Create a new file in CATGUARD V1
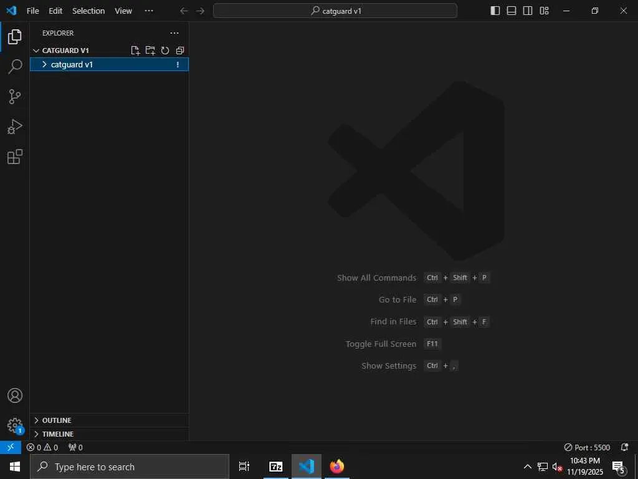This screenshot has width=638, height=479. point(135,51)
